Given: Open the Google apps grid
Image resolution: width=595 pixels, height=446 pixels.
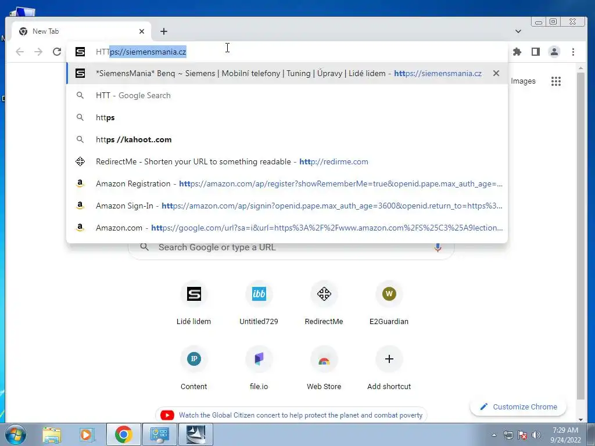Looking at the screenshot, I should pyautogui.click(x=556, y=81).
